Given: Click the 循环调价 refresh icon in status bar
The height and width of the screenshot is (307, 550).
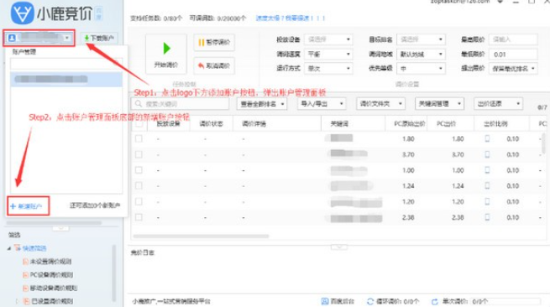Looking at the screenshot, I should [370, 301].
